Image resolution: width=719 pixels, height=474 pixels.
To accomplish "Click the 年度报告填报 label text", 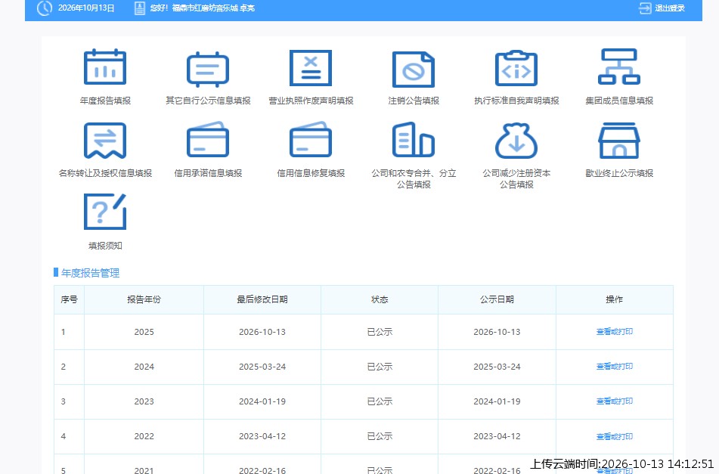I will coord(105,101).
